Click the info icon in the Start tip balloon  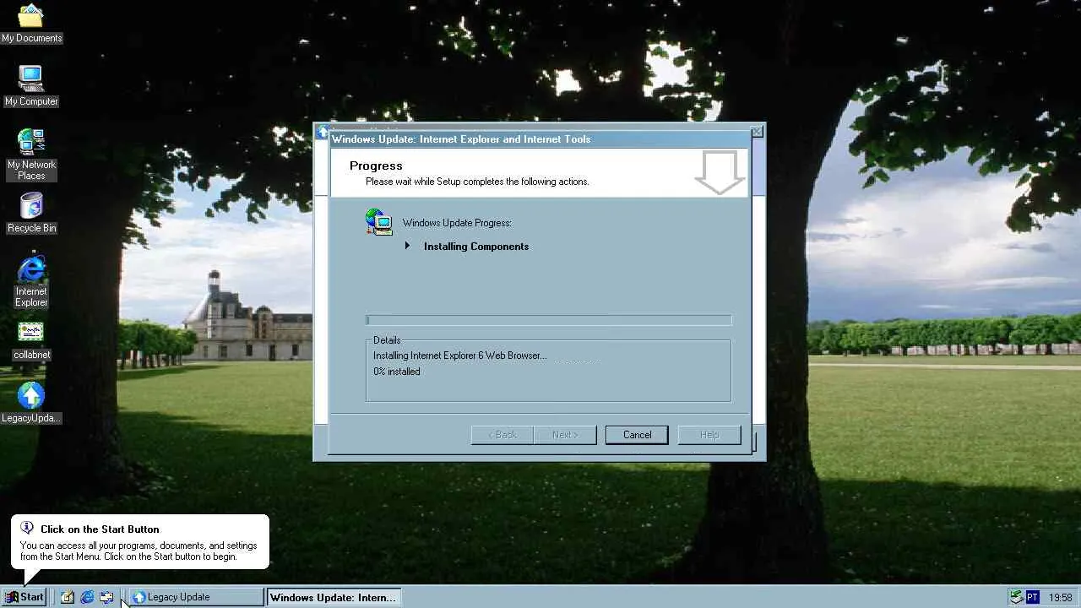(27, 528)
